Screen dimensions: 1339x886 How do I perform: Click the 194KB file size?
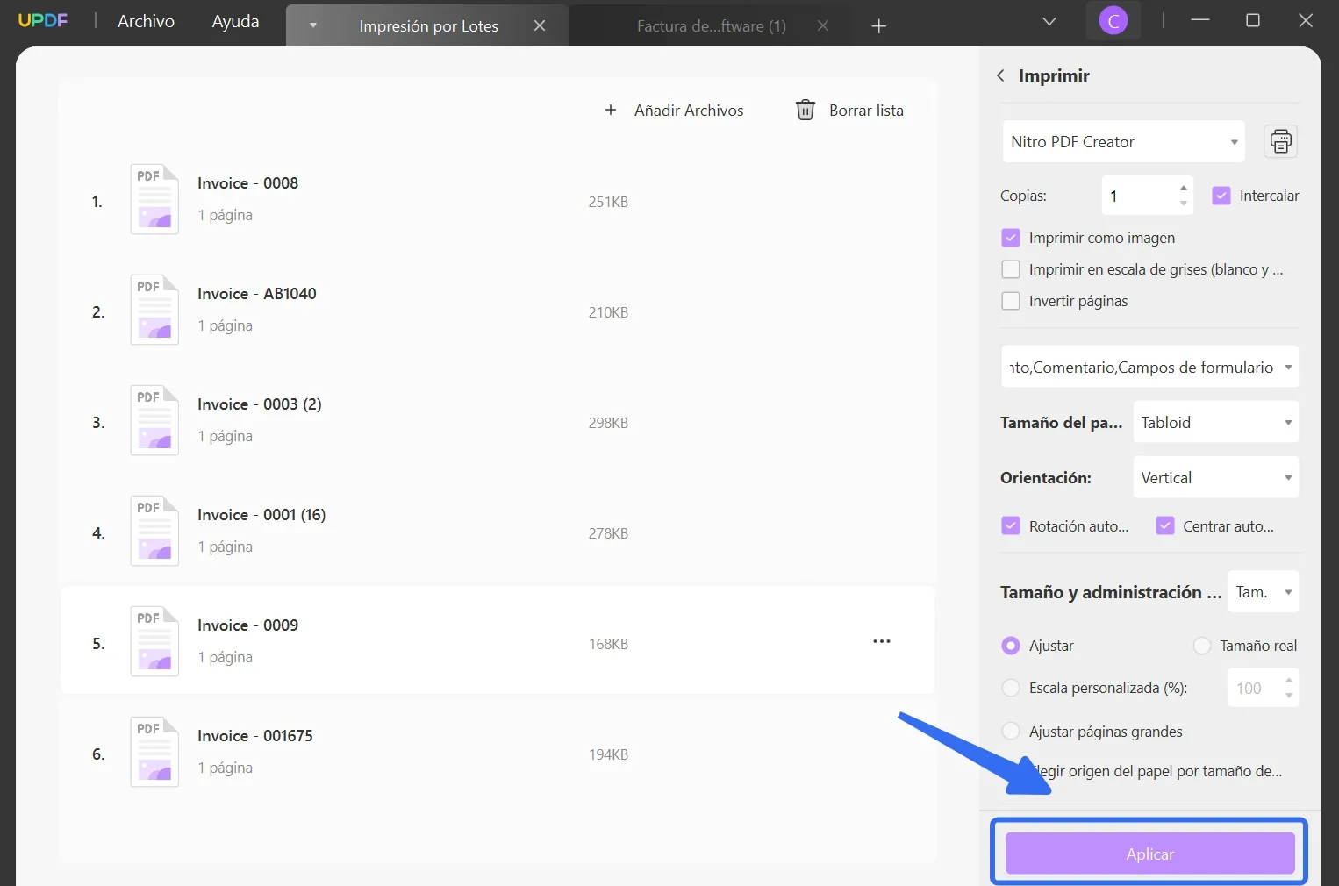608,754
